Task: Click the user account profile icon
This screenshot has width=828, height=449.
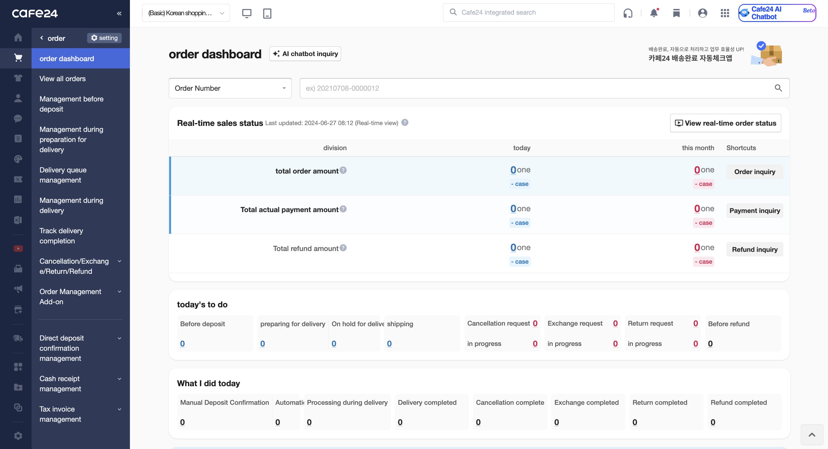Action: click(702, 13)
